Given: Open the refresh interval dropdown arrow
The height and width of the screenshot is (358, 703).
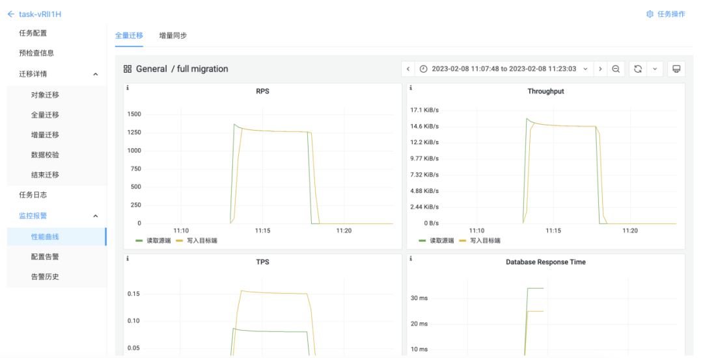Looking at the screenshot, I should point(655,69).
